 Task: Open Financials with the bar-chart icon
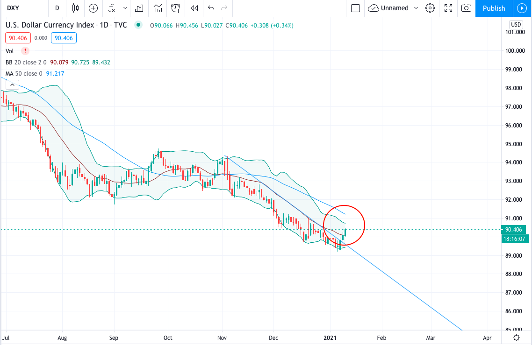[x=139, y=8]
